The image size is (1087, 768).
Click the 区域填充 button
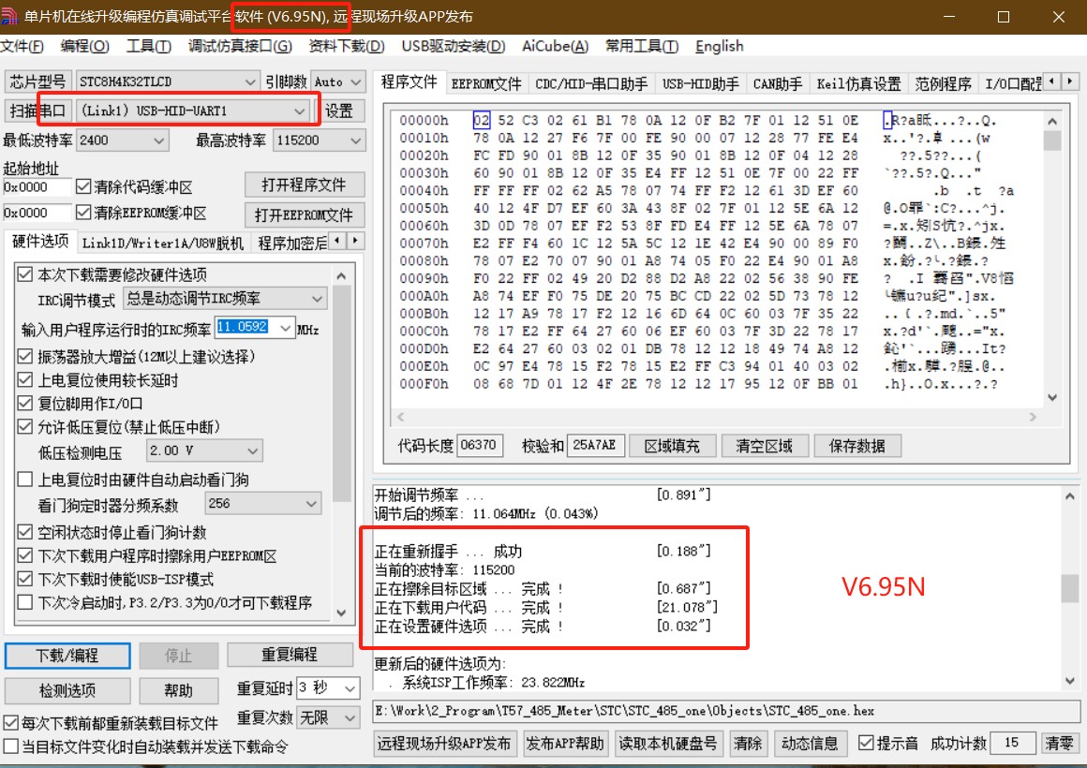point(672,446)
